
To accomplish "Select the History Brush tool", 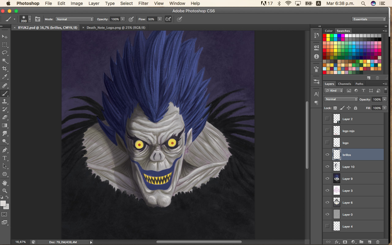I will [x=5, y=109].
